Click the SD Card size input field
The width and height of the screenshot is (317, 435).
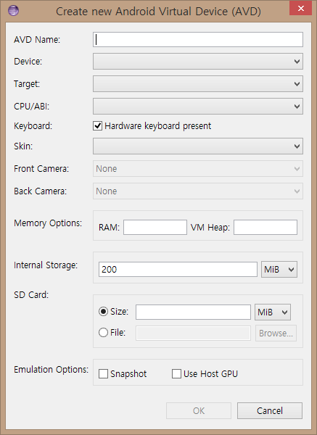tap(193, 312)
